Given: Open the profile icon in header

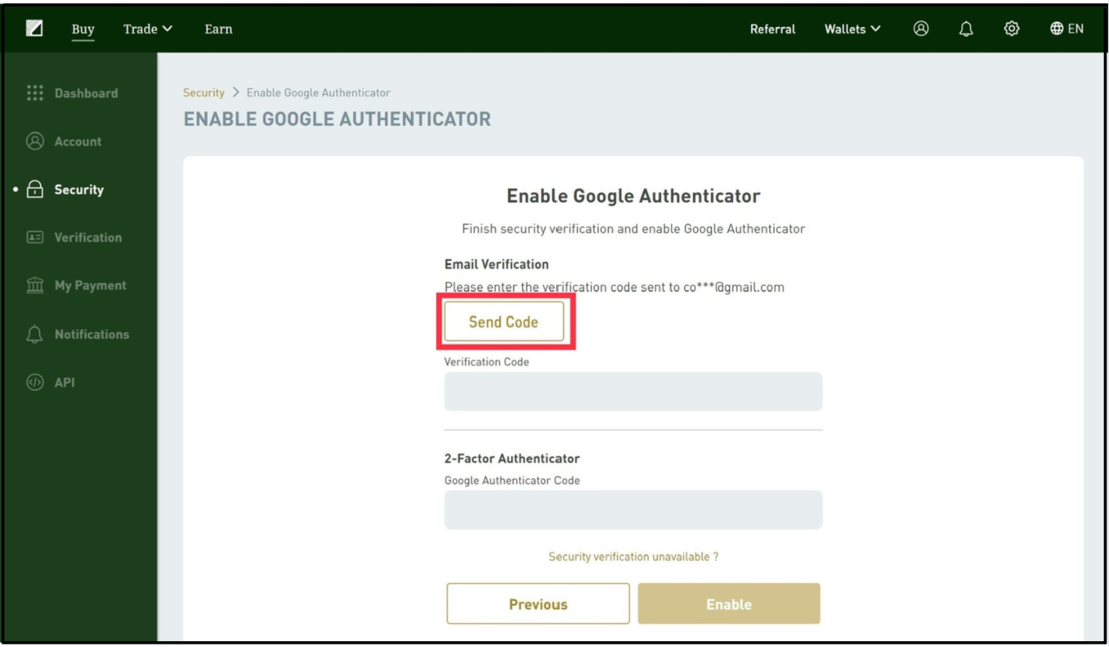Looking at the screenshot, I should [x=921, y=29].
